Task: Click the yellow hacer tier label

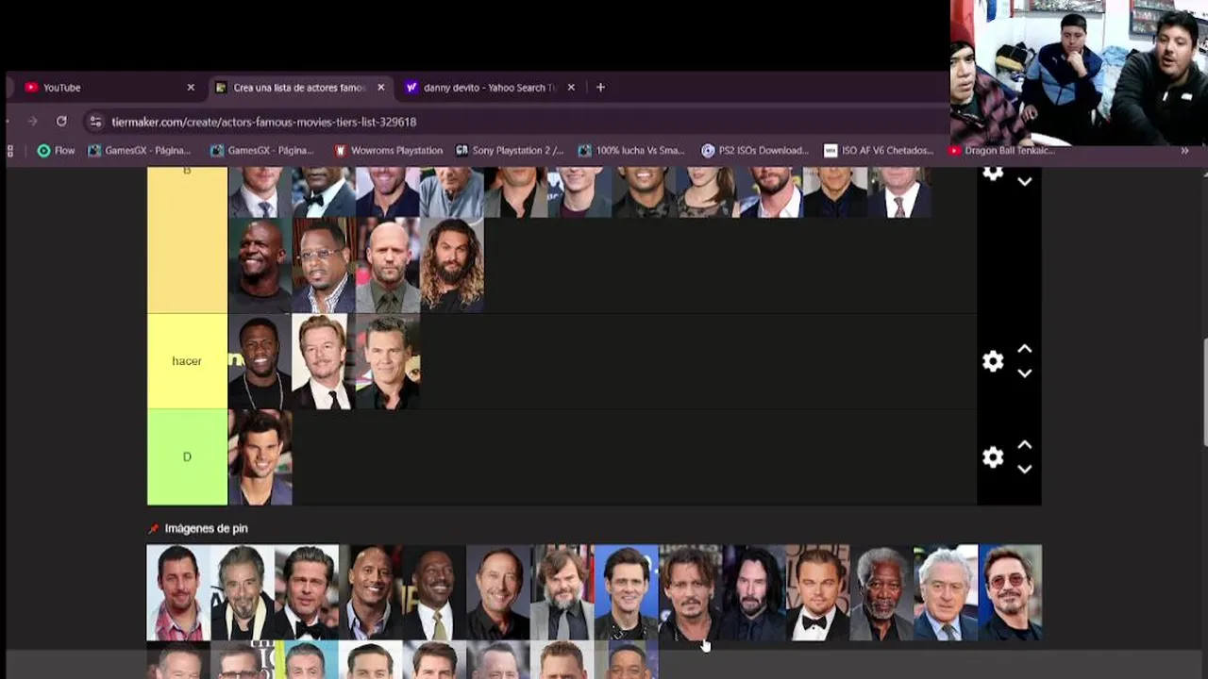Action: pyautogui.click(x=187, y=361)
